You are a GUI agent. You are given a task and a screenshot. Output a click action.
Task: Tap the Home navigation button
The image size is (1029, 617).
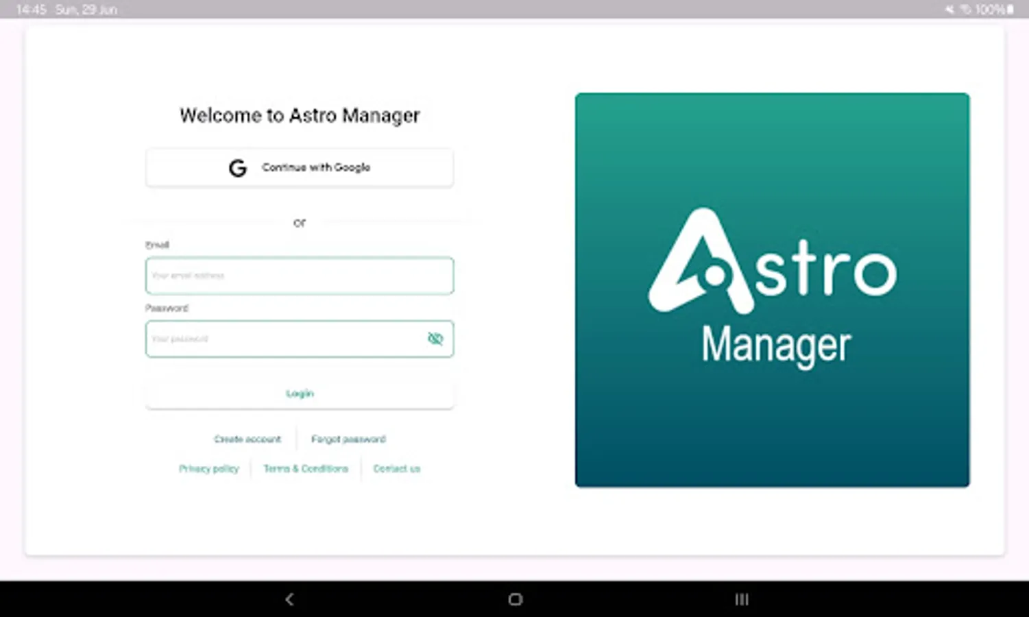click(x=514, y=598)
